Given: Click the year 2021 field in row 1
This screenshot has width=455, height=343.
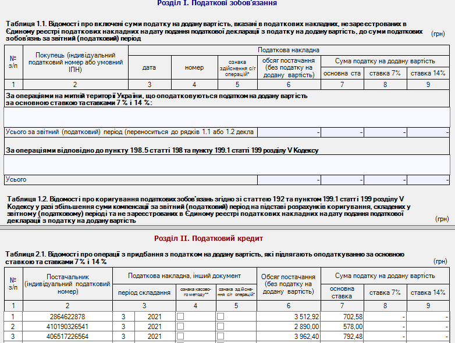Looking at the screenshot, I should tap(155, 317).
